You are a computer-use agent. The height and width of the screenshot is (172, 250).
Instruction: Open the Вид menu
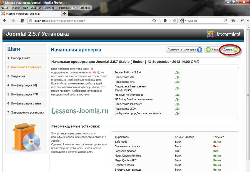[x=26, y=8]
